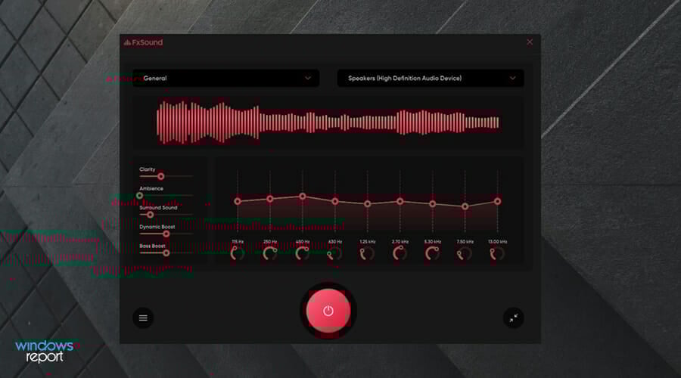
Task: Click the Bass Boost slider handle
Action: coord(166,253)
